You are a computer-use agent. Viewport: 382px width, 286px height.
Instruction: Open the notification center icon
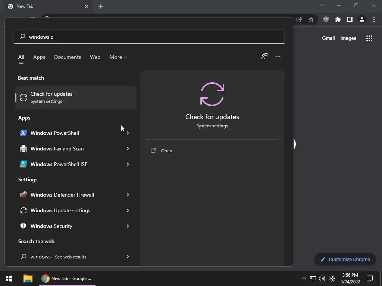click(370, 279)
